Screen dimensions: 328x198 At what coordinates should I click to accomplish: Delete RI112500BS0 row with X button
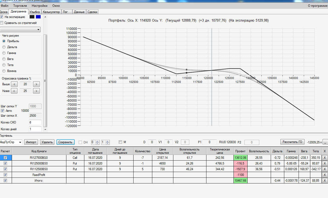point(324,169)
